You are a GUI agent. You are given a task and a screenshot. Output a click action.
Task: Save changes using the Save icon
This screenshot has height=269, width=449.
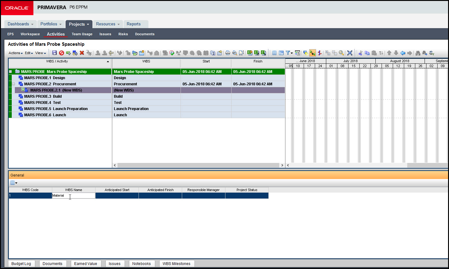pyautogui.click(x=54, y=53)
